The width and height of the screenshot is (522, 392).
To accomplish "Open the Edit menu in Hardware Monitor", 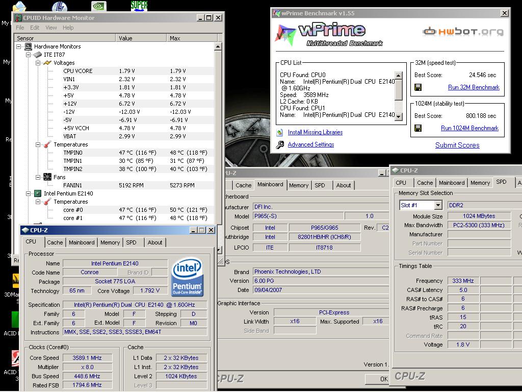I will pos(35,28).
